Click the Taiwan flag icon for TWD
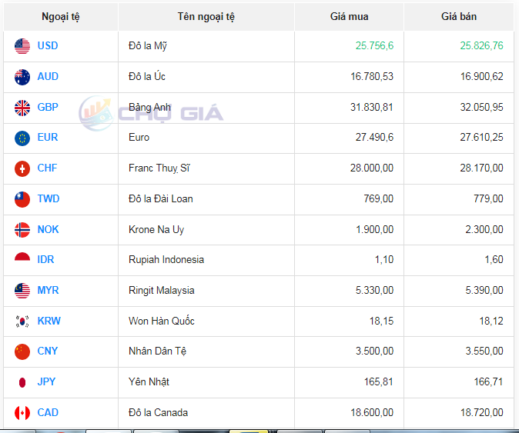 click(22, 199)
